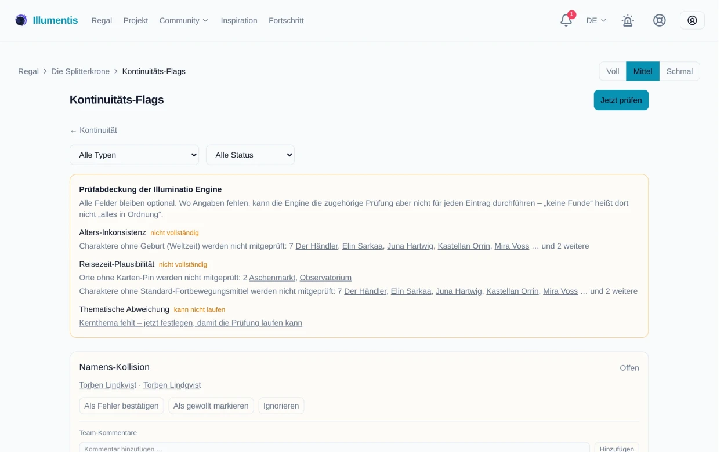The height and width of the screenshot is (452, 724).
Task: Click the Hinzufügen comment button
Action: click(617, 447)
